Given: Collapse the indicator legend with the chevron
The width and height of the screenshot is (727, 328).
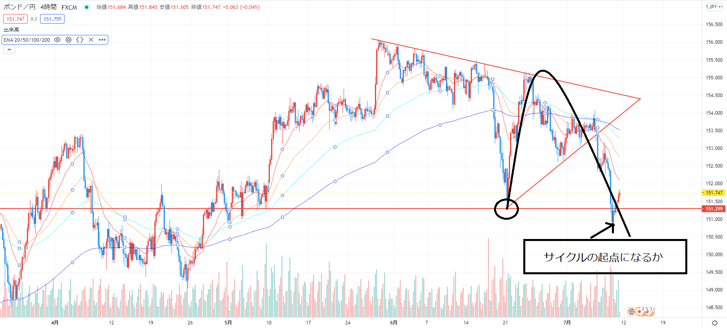Looking at the screenshot, I should [9, 50].
